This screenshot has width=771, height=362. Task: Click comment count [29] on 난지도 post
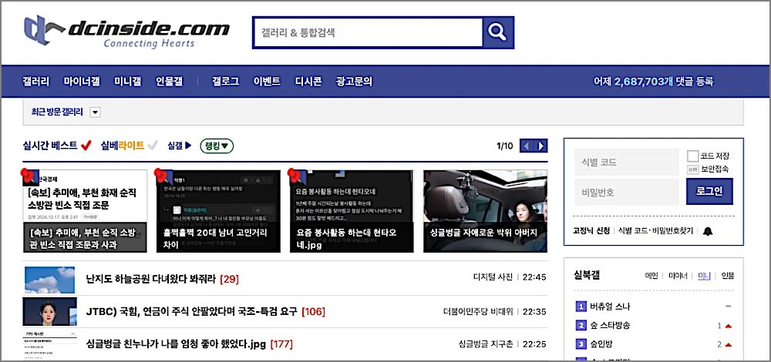point(229,280)
